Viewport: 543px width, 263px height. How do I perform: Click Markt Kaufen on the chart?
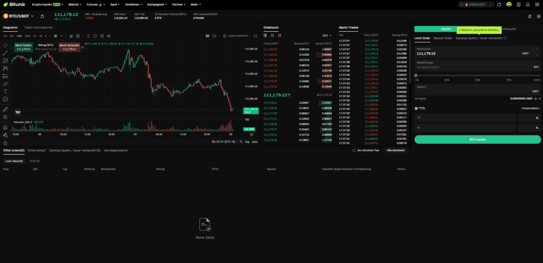(x=23, y=47)
